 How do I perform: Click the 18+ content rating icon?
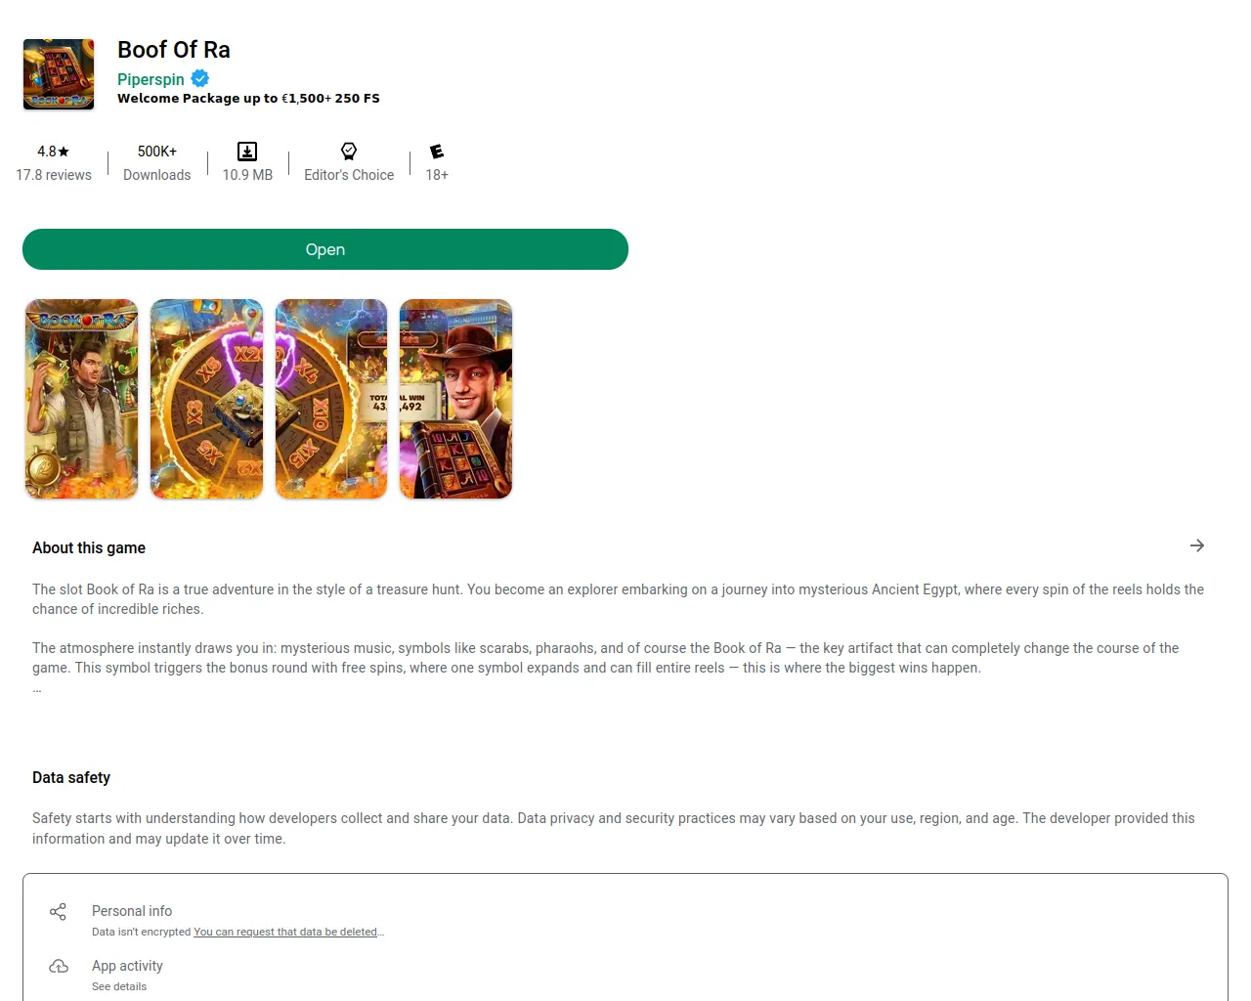[x=437, y=152]
